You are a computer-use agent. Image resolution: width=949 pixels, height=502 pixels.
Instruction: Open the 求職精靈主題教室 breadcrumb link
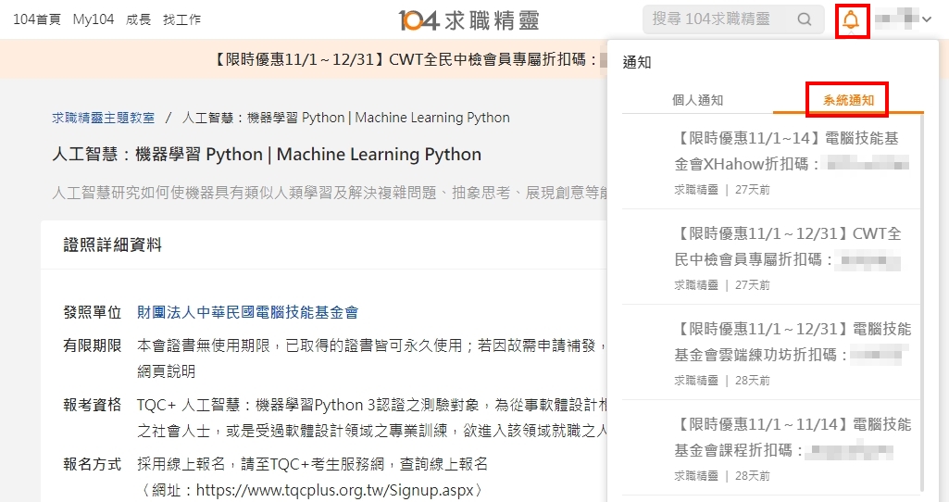pos(104,118)
